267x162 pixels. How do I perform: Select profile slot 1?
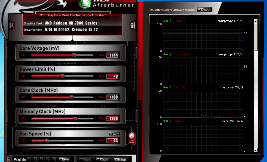click(x=30, y=160)
